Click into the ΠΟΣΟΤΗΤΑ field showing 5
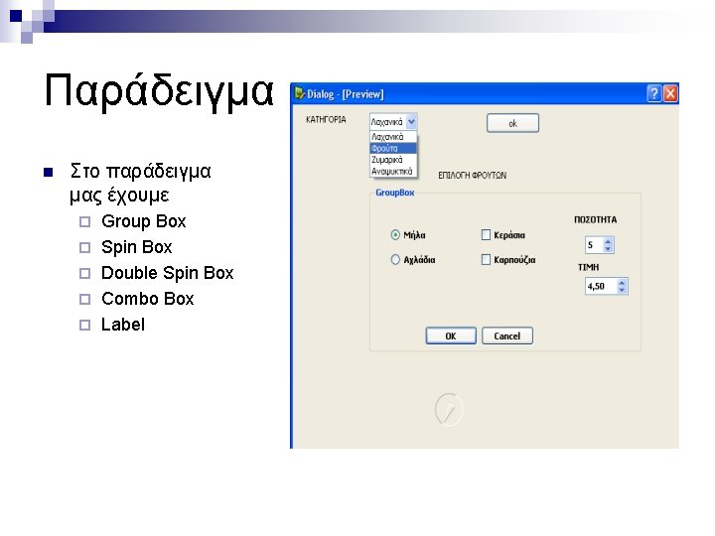 tap(594, 245)
